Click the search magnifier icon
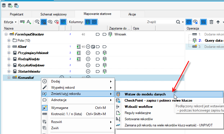This screenshot has height=134, width=224. [x=178, y=22]
